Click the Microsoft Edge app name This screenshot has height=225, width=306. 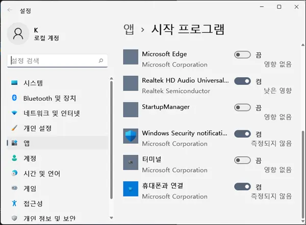(x=164, y=54)
